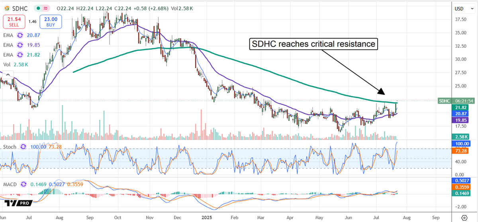Click the SELL 21.54 button
The height and width of the screenshot is (222, 478).
[x=14, y=22]
